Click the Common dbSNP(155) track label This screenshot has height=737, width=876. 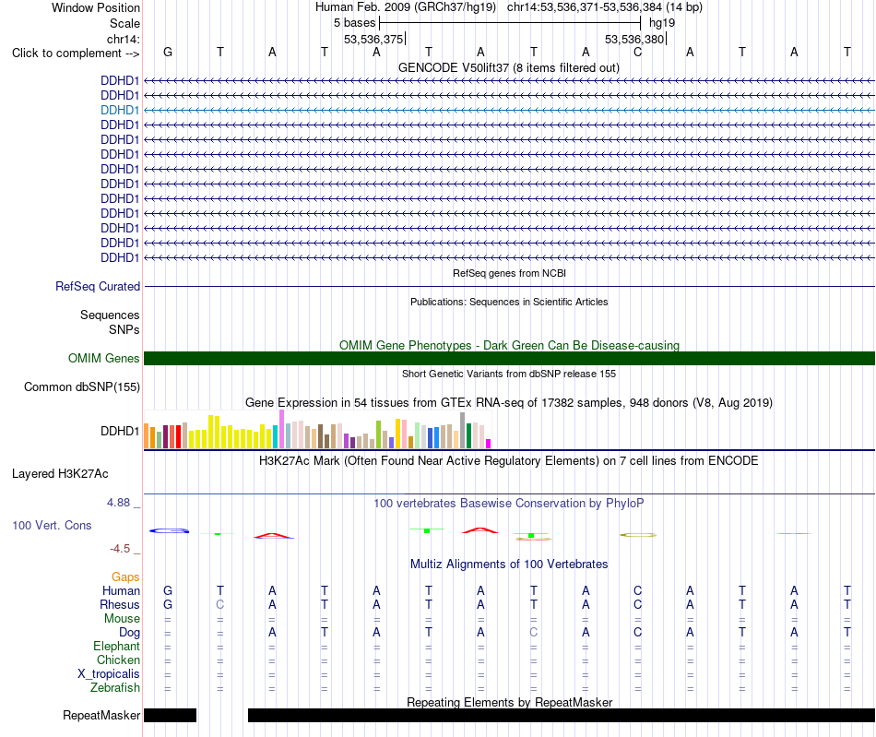(x=81, y=386)
